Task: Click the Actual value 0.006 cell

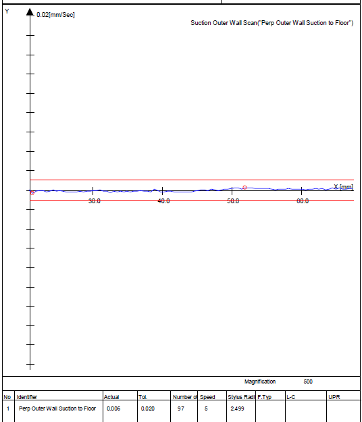Action: point(113,408)
